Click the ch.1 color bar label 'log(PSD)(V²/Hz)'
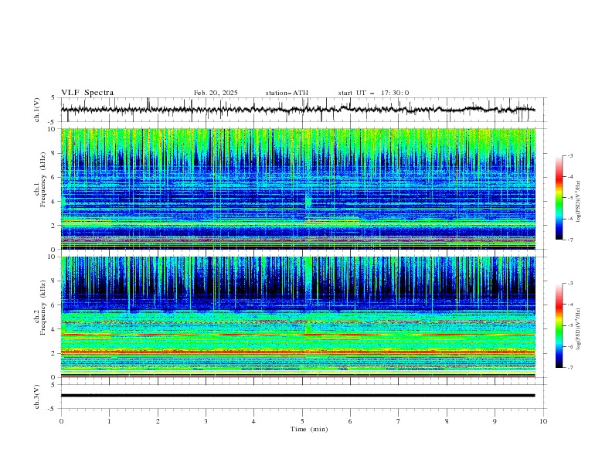The image size is (612, 473). coord(579,202)
